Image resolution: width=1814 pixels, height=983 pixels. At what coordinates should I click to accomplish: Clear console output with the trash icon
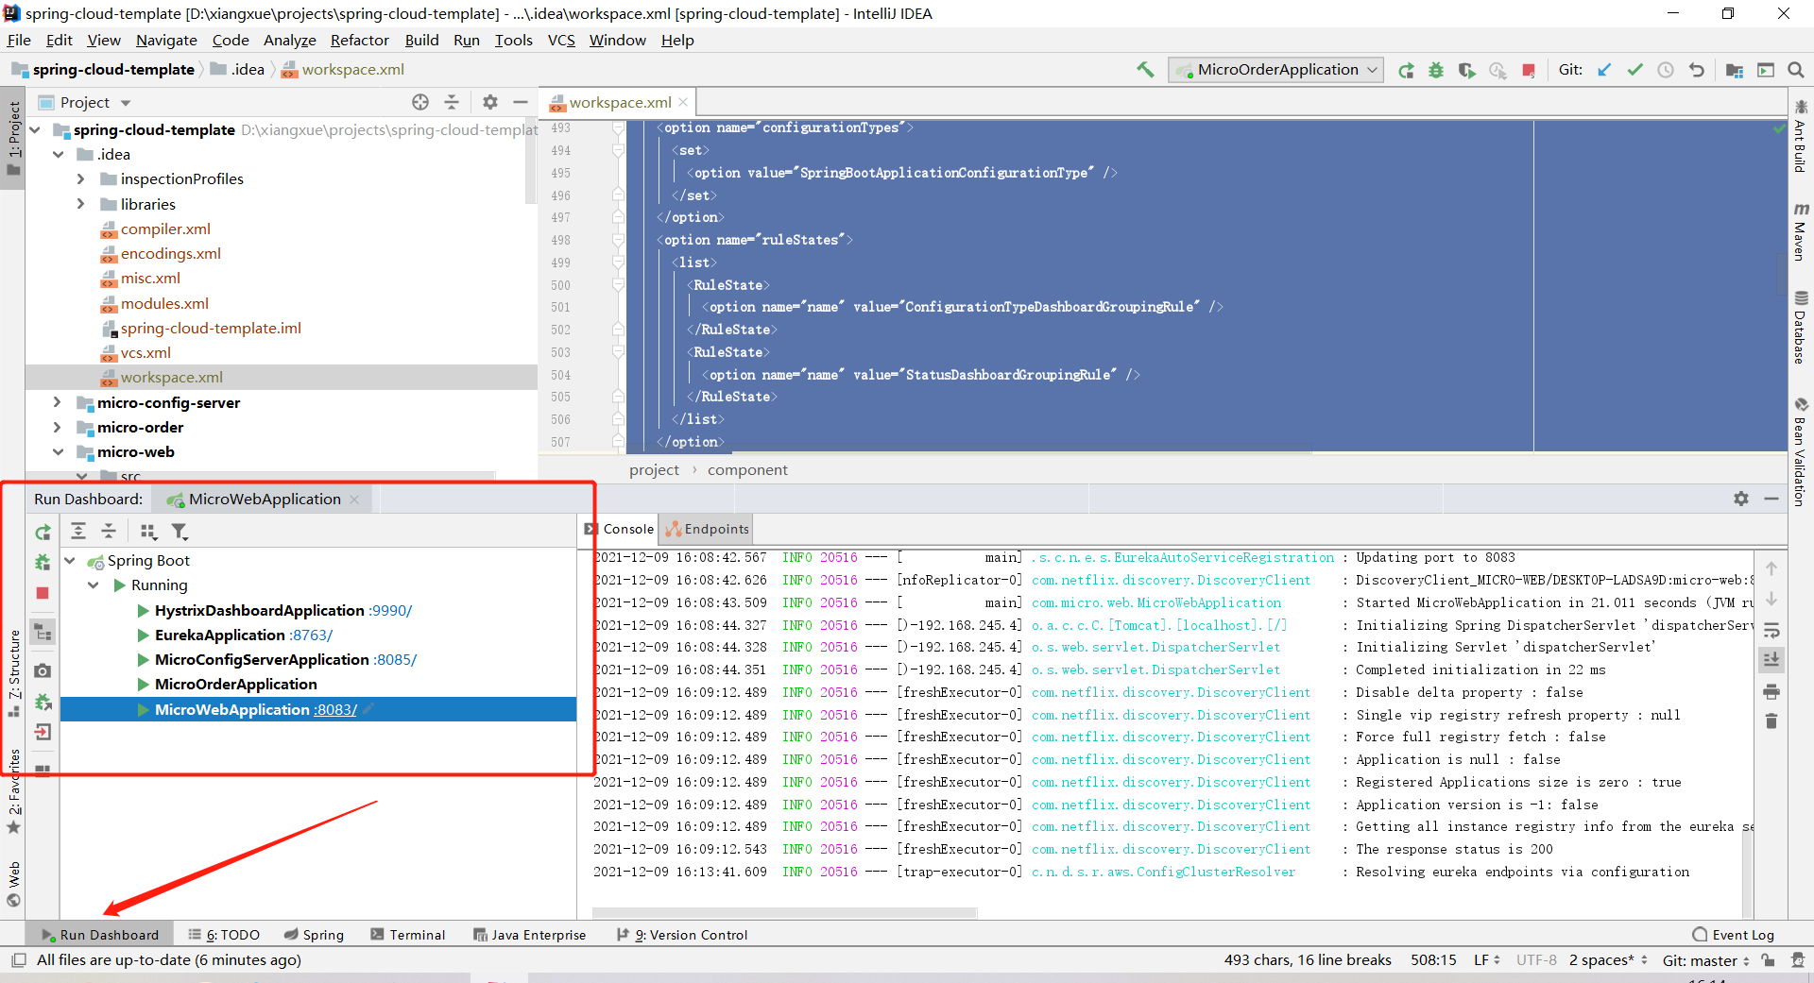[x=1771, y=721]
